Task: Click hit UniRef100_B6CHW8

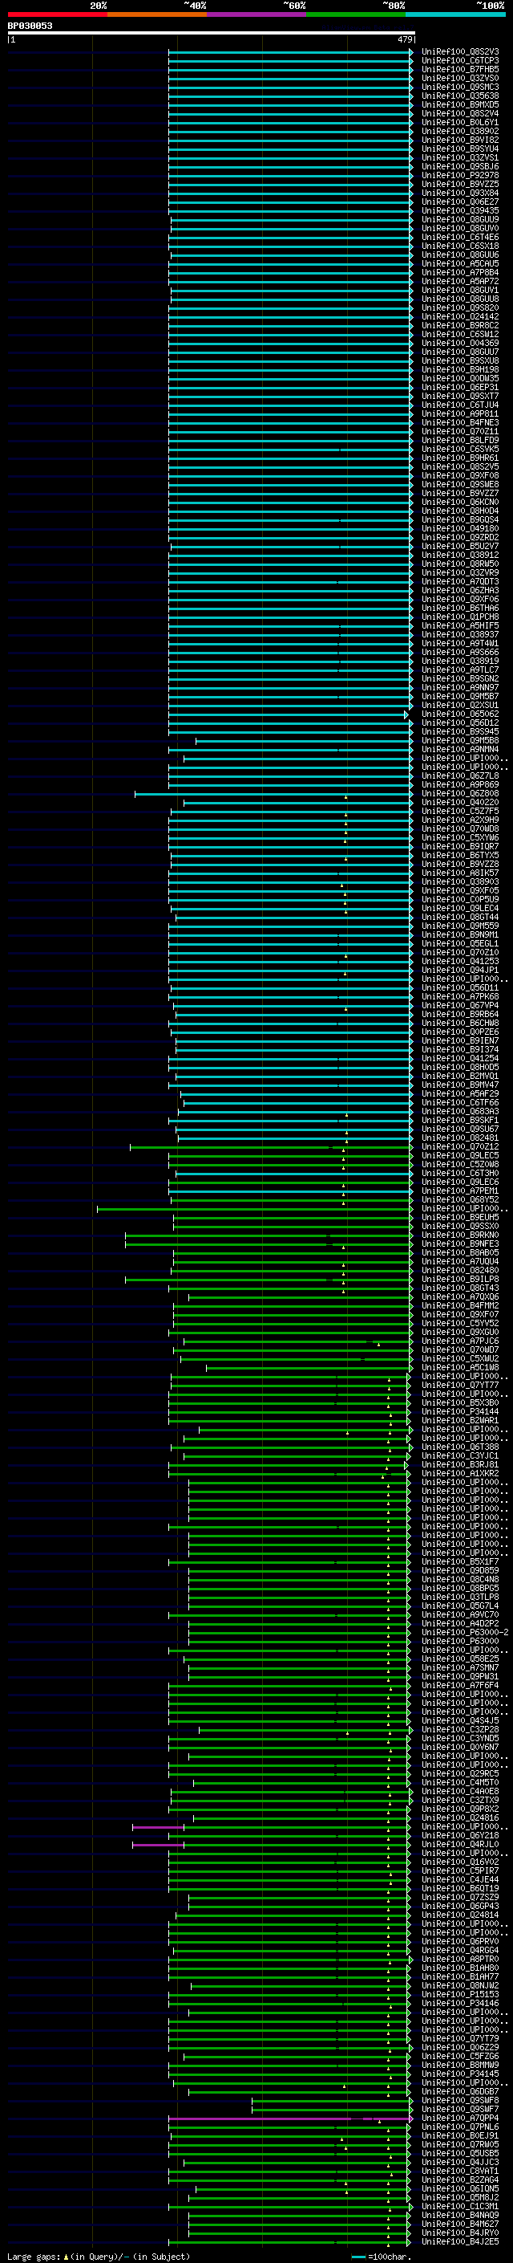Action: coord(460,1024)
